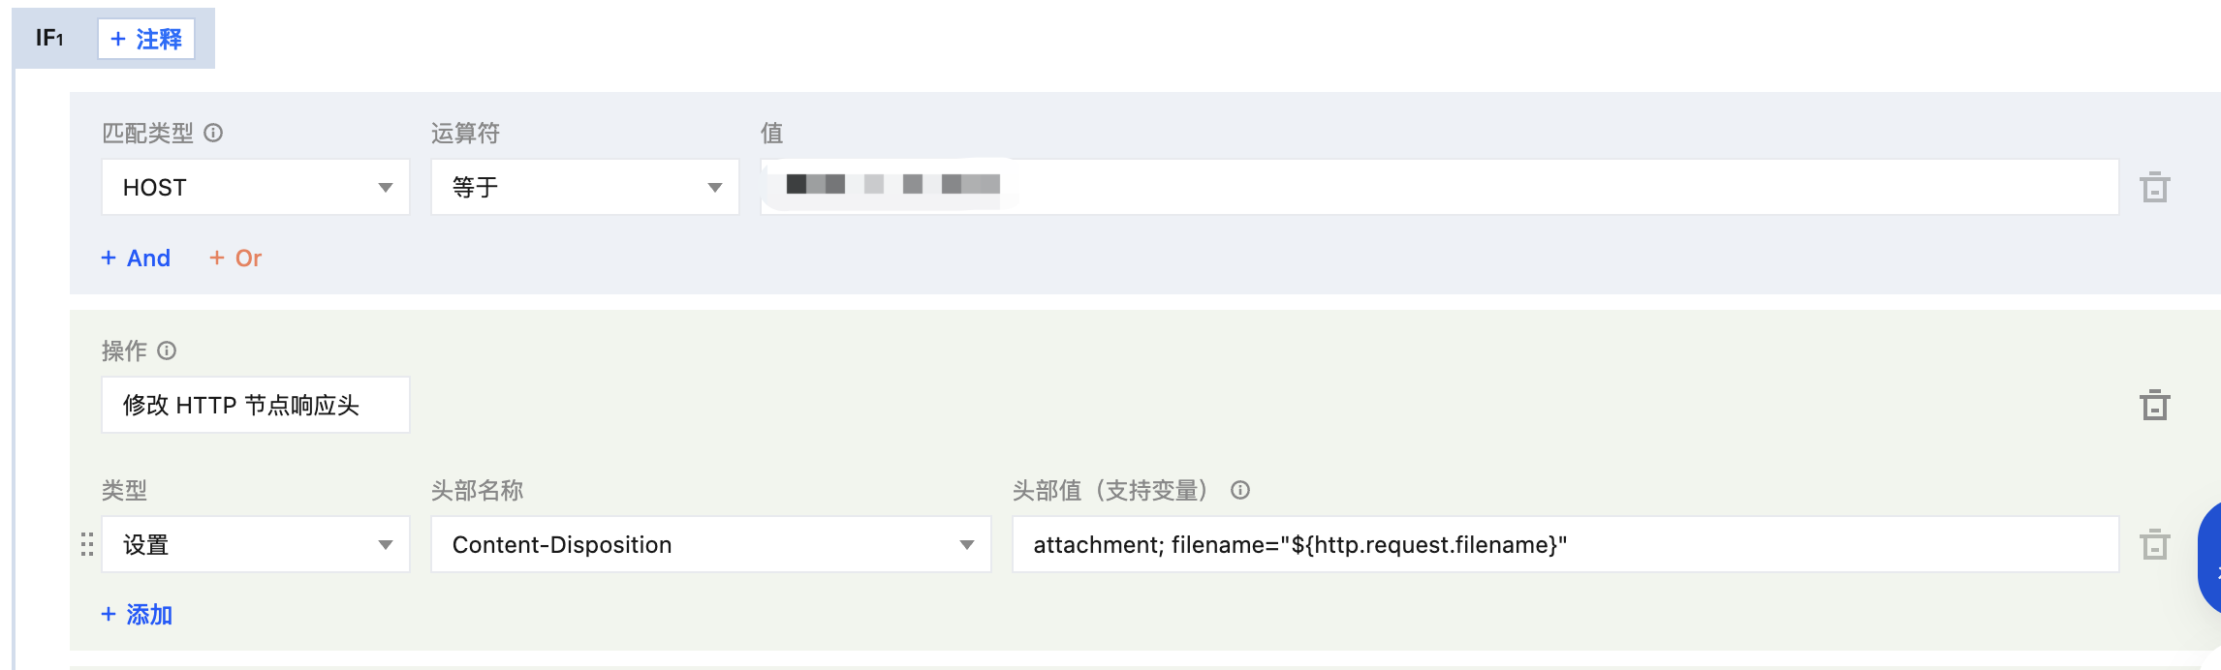This screenshot has height=670, width=2221.
Task: Open the 等于 operator dropdown
Action: point(585,187)
